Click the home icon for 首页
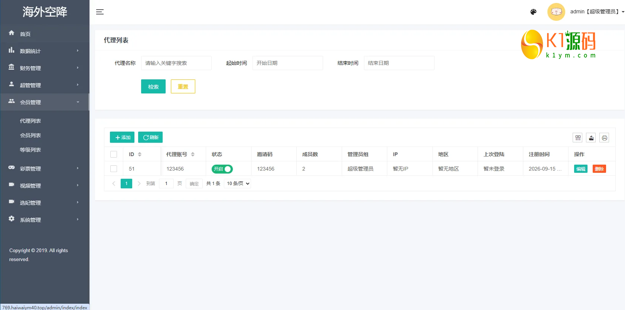 12,33
